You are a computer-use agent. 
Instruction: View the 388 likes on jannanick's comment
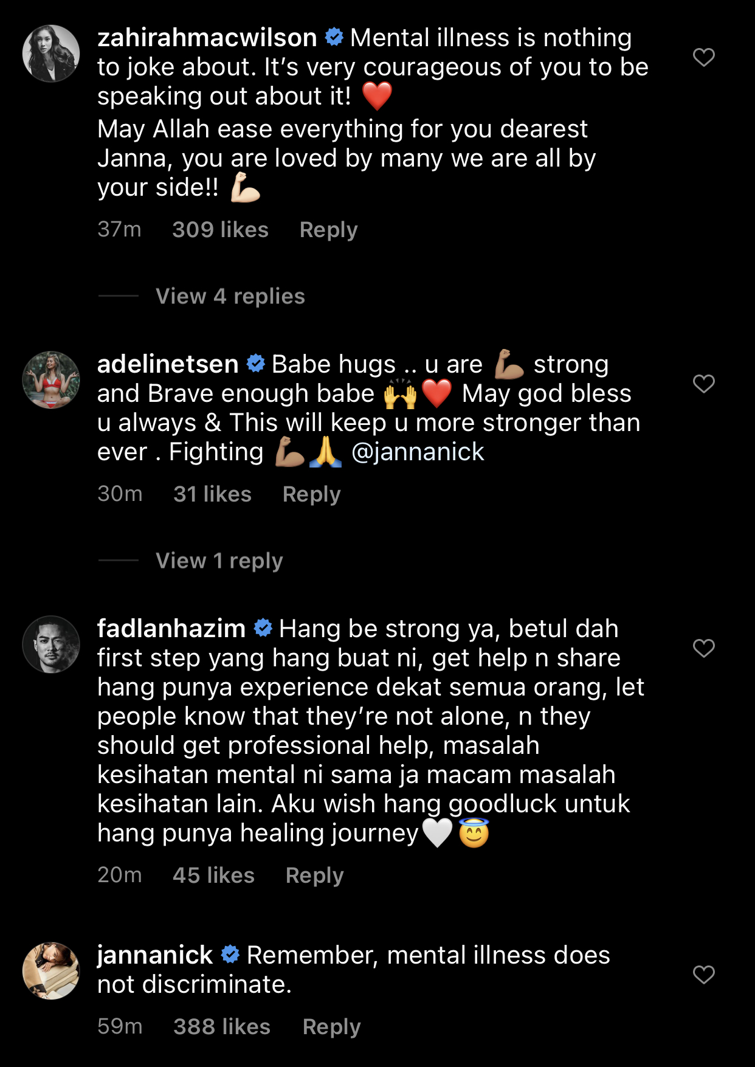click(222, 1027)
